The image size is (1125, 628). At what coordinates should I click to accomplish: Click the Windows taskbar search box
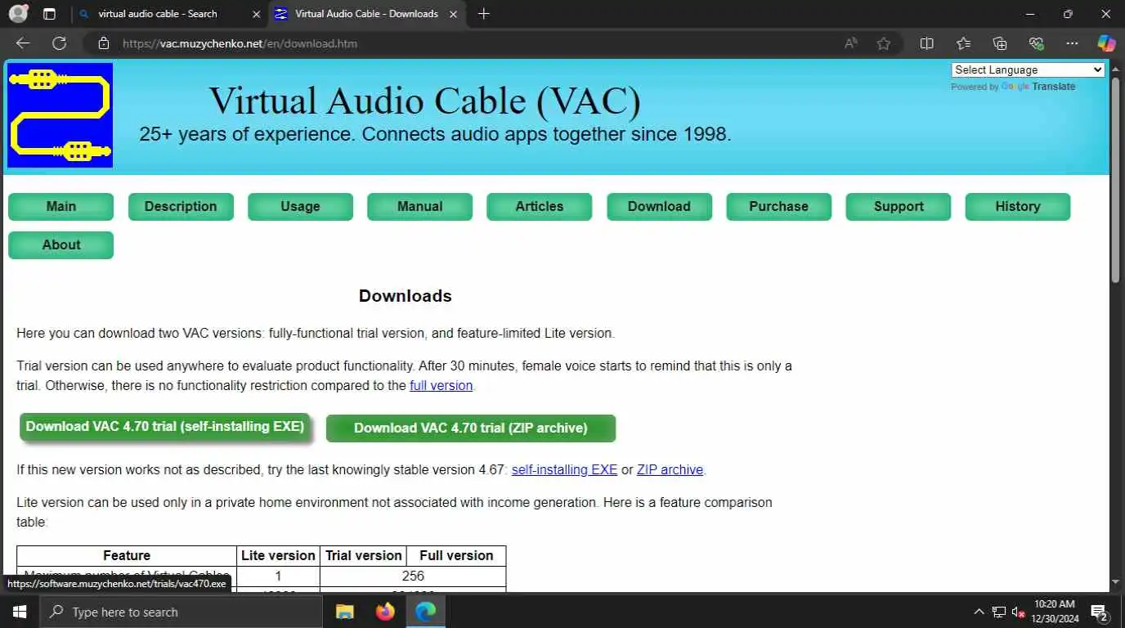point(181,612)
